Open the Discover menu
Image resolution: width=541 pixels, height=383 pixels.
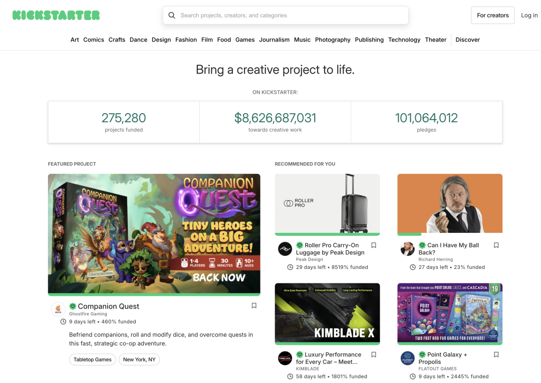pos(467,40)
